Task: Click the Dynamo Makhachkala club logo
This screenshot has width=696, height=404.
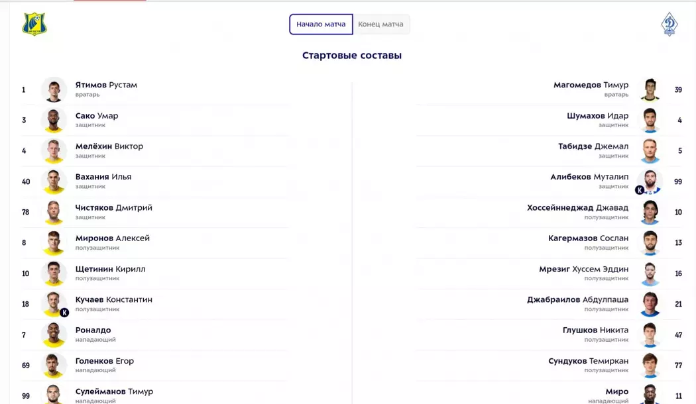Action: [x=669, y=25]
